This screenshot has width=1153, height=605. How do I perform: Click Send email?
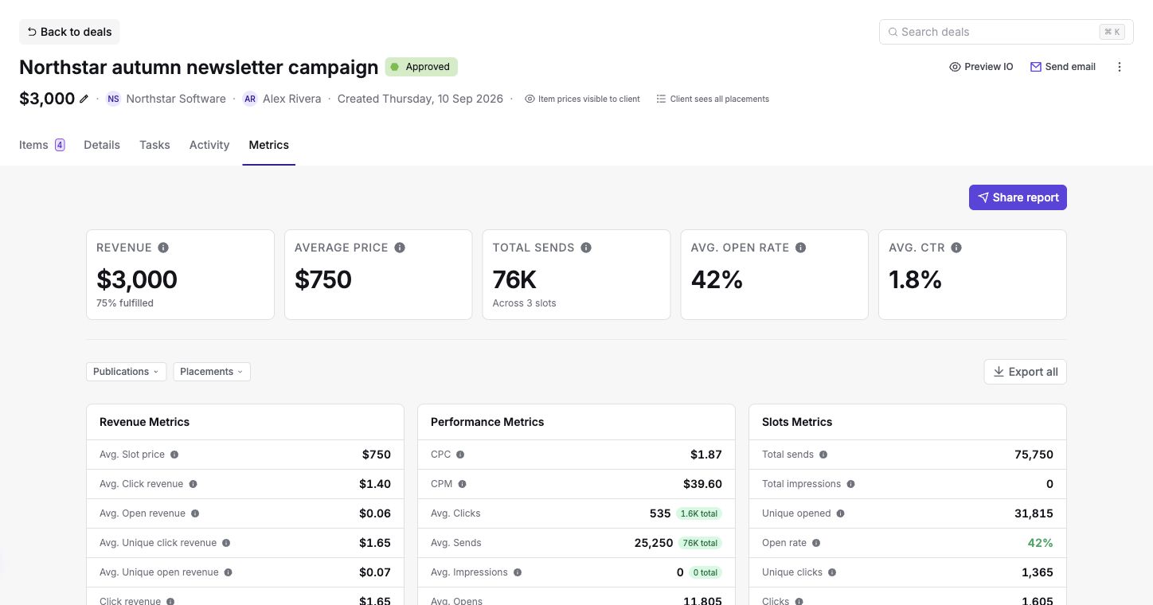click(x=1063, y=67)
